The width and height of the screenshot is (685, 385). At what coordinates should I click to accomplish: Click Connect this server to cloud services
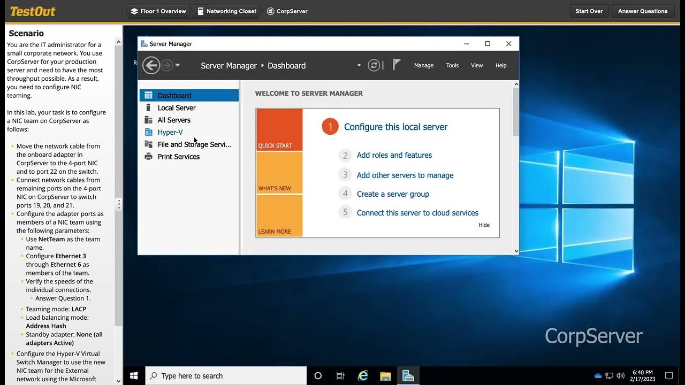tap(417, 213)
